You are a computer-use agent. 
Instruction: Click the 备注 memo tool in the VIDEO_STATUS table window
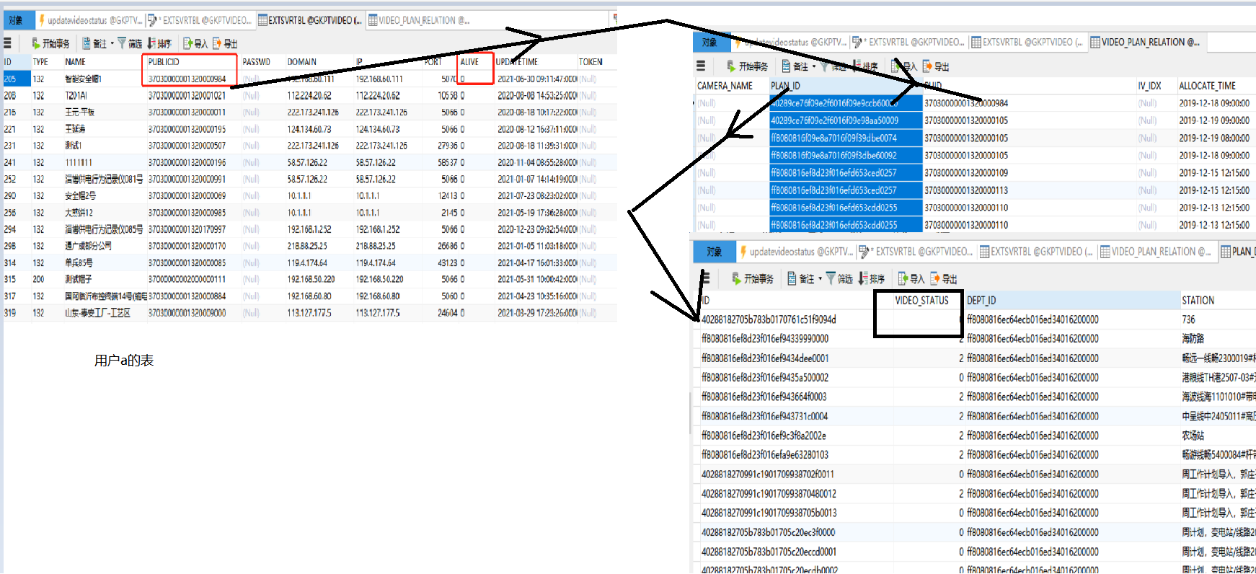(801, 278)
